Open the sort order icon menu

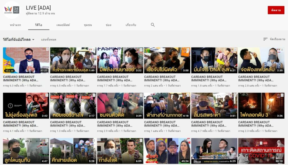point(265,39)
